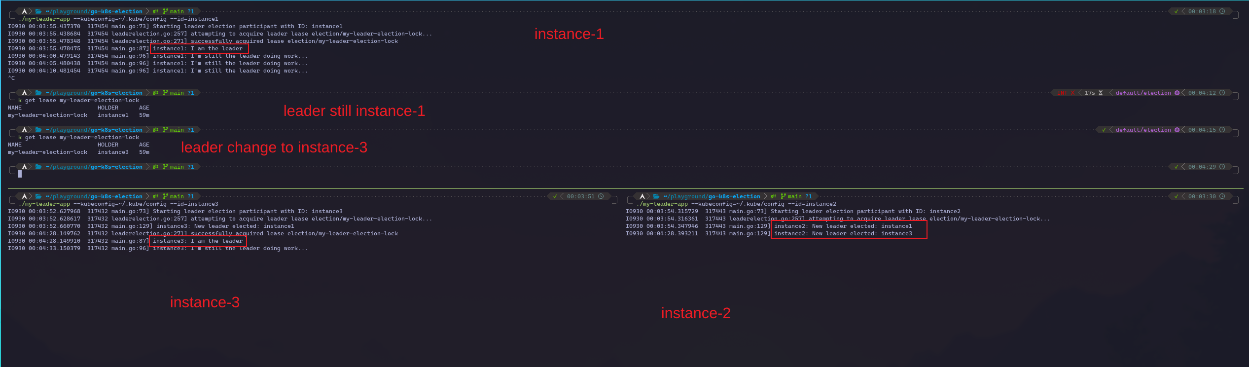Click the green checkmark beside 00:04:29

click(x=1176, y=167)
